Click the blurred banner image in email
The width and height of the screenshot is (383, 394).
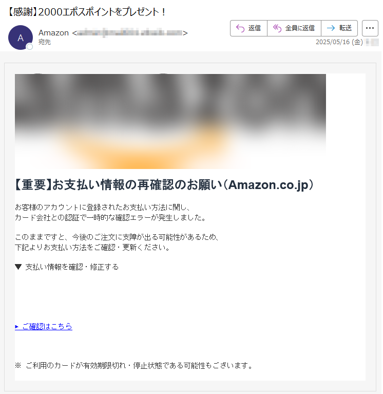coord(170,121)
